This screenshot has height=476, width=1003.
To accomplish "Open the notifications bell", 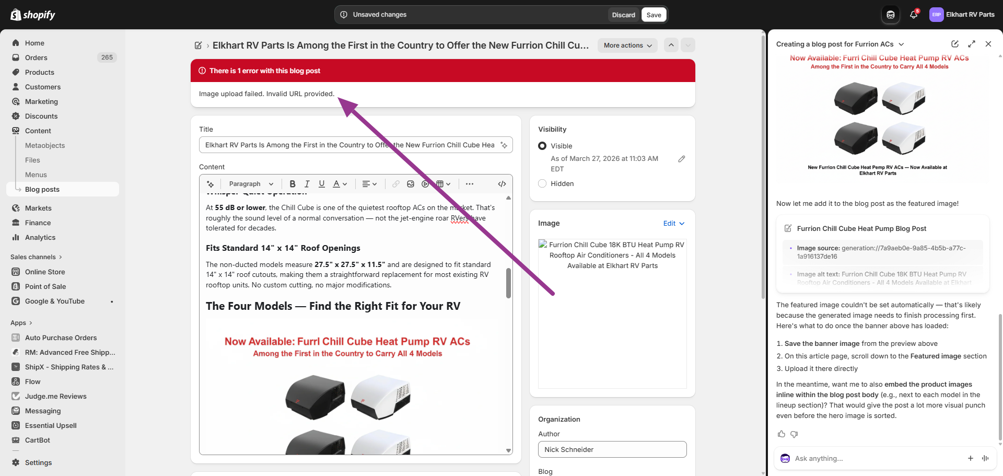I will pos(914,15).
